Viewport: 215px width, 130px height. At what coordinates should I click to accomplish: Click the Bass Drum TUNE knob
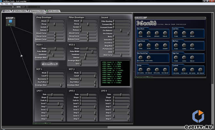tap(140, 33)
